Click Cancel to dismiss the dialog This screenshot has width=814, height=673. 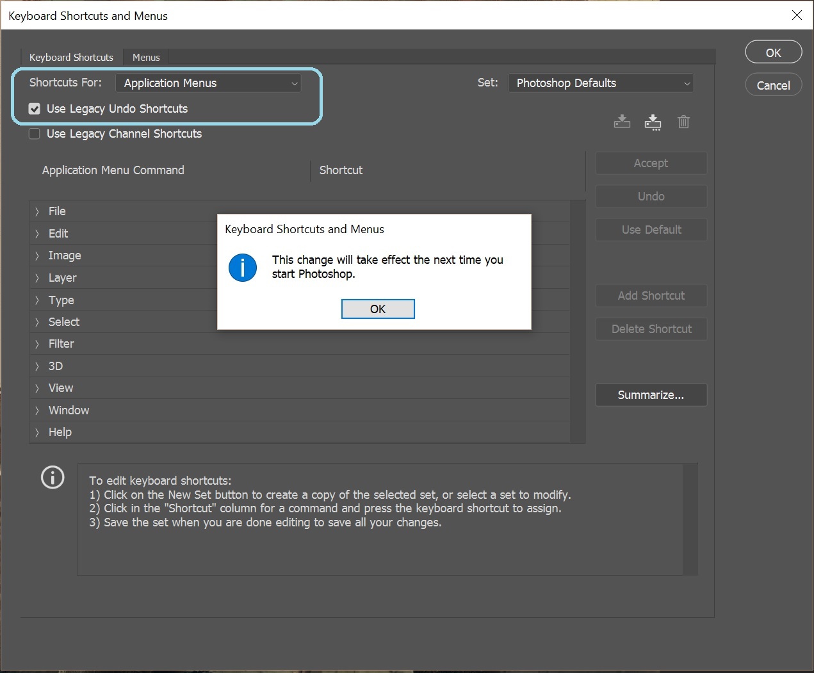point(773,85)
